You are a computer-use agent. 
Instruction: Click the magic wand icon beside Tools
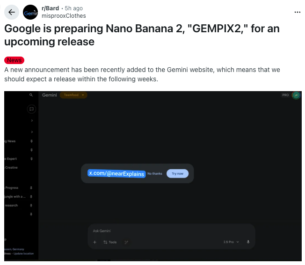(x=126, y=242)
